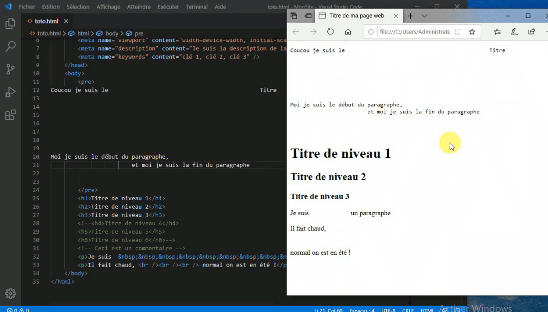
Task: Refresh the page in Edge
Action: coord(331,31)
